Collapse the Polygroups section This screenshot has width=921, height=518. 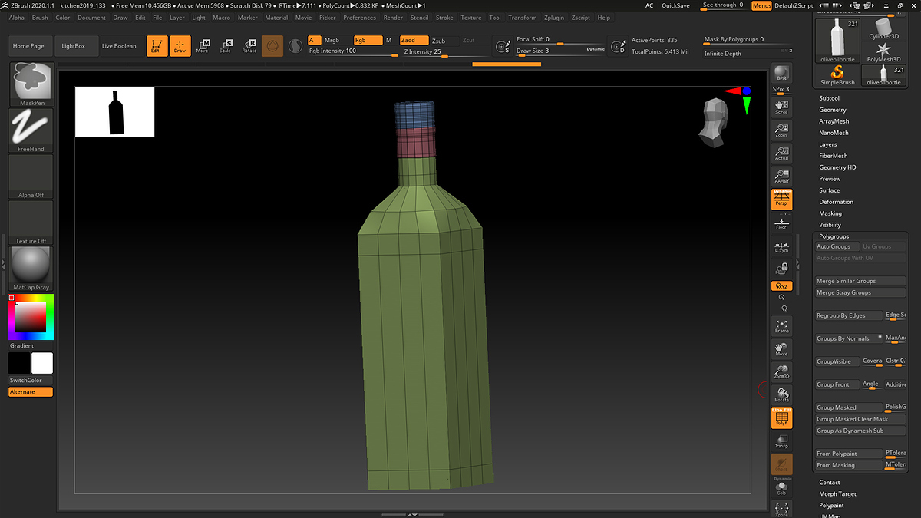coord(834,236)
